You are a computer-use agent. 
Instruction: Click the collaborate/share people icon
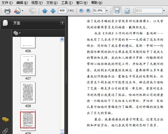point(17,11)
